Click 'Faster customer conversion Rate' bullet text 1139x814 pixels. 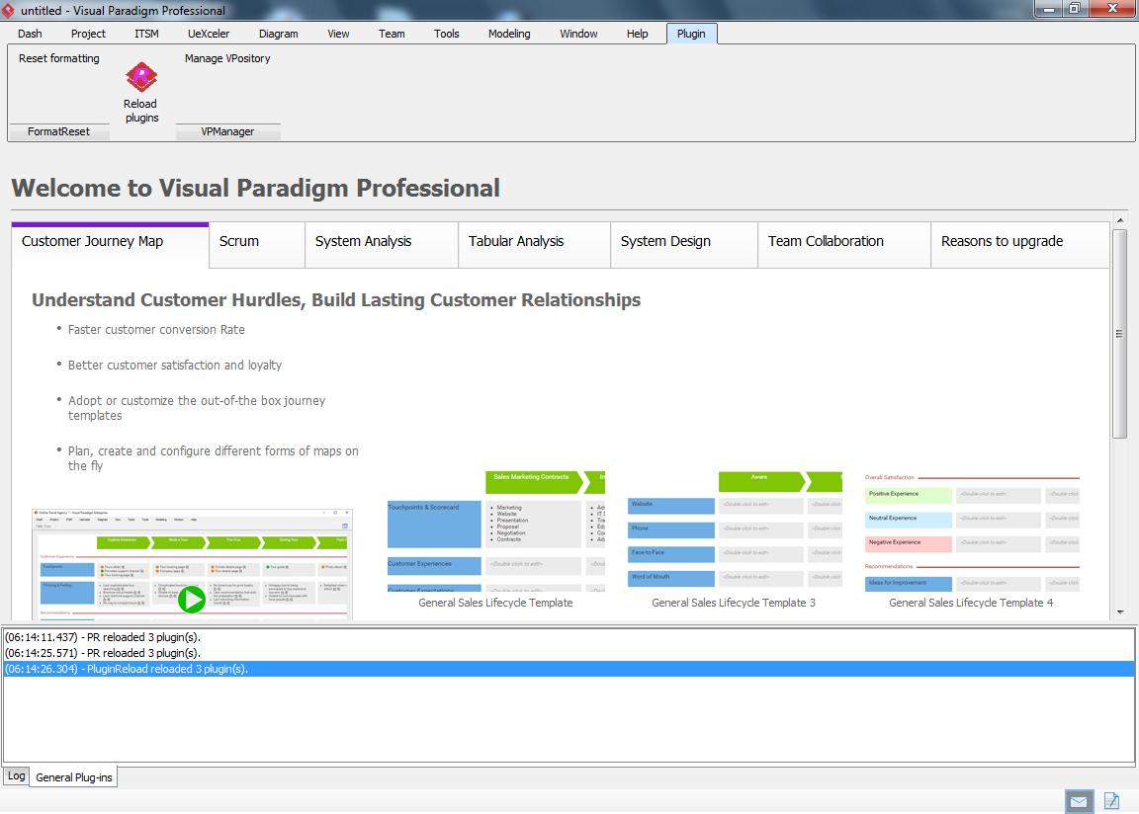coord(156,329)
